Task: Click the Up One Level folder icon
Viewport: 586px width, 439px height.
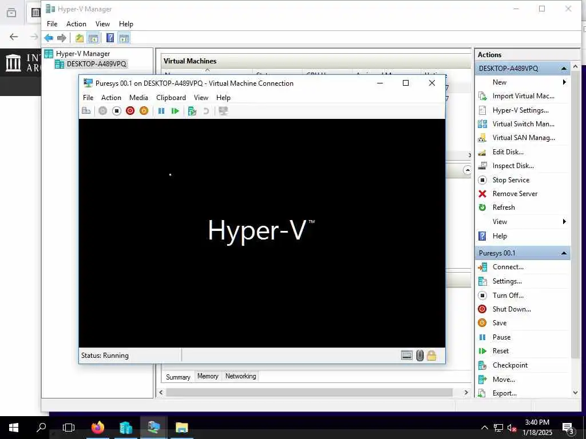Action: pos(79,38)
